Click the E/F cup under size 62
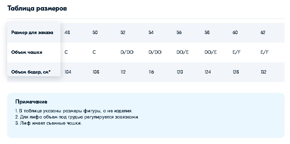This screenshot has width=290, height=144. pos(264,52)
